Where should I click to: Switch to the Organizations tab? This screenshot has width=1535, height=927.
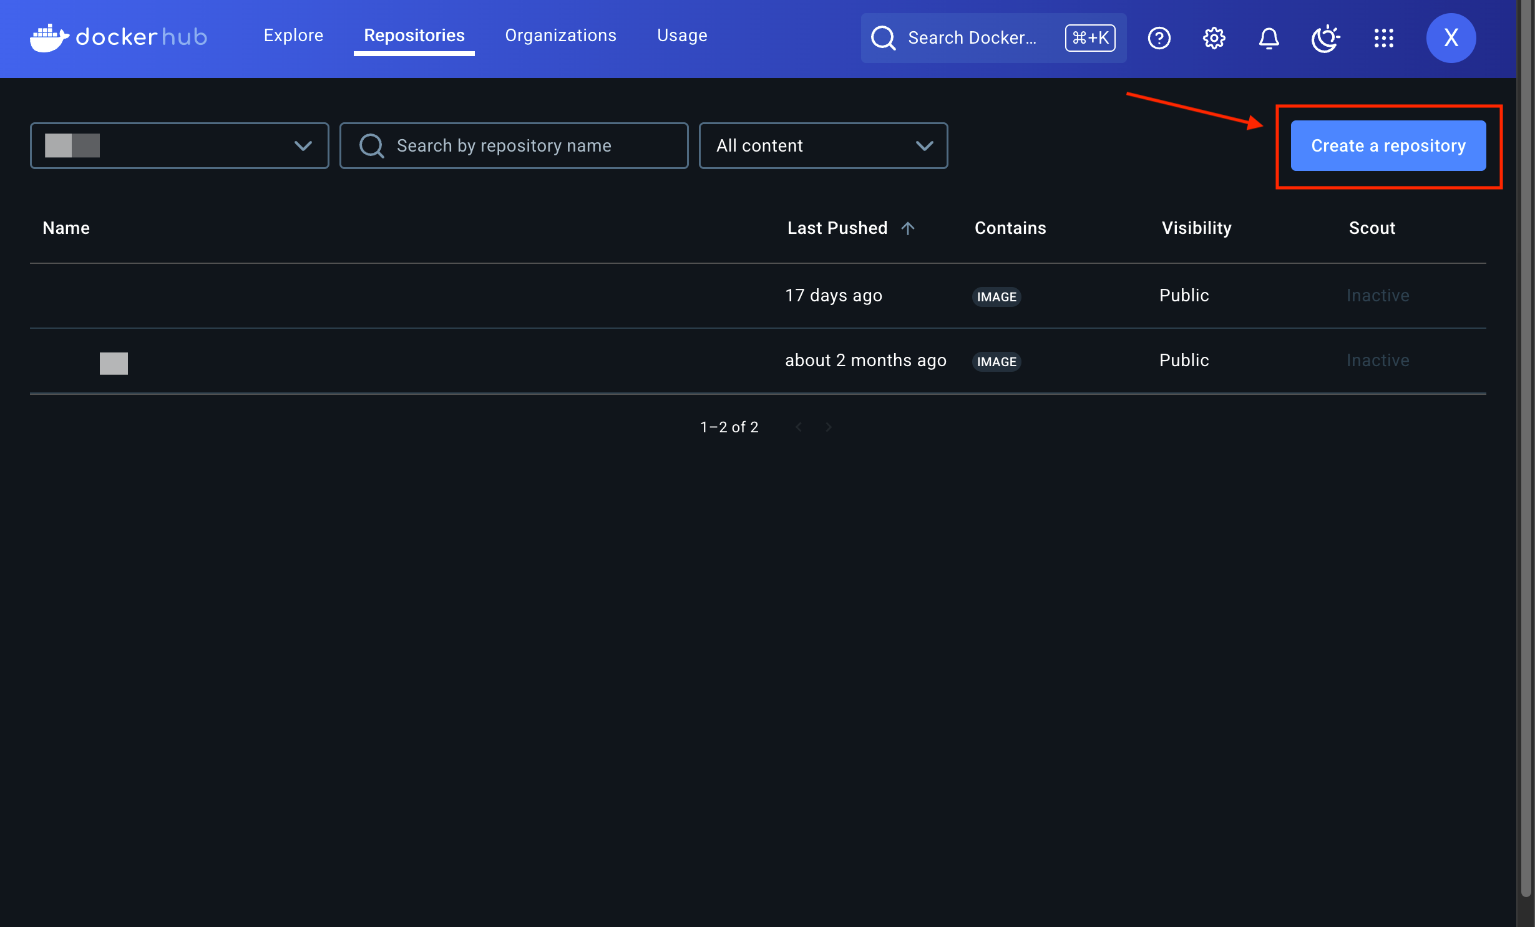click(560, 36)
